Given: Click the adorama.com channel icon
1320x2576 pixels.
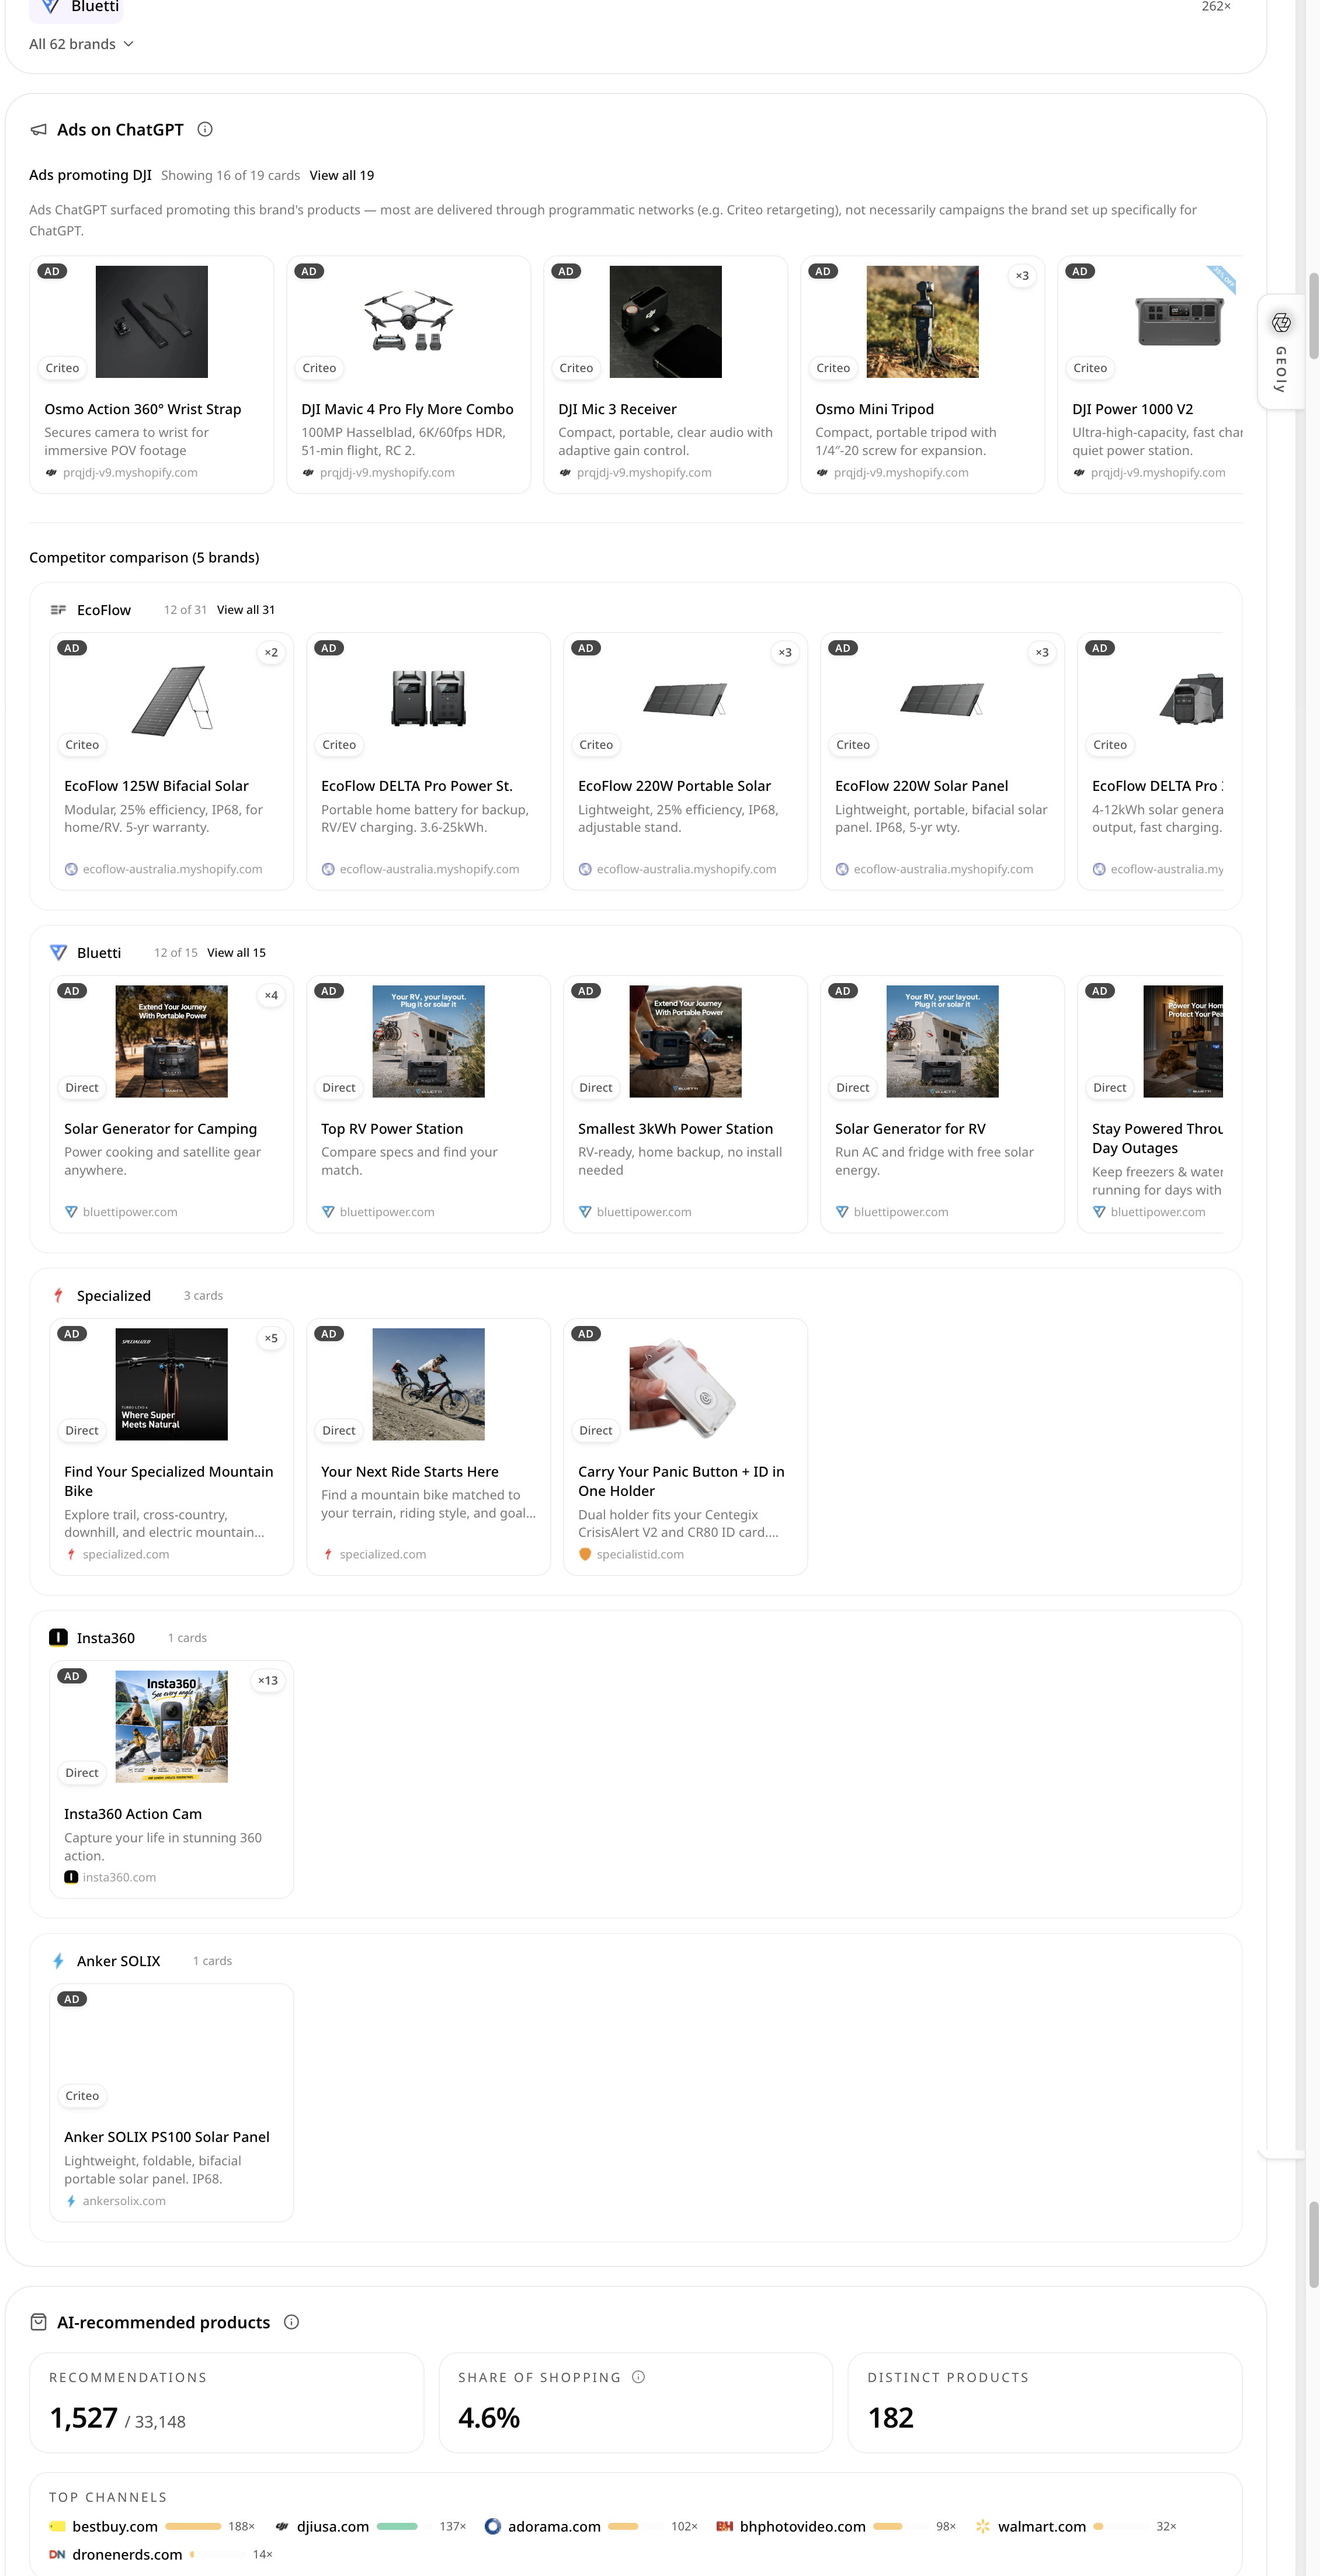Looking at the screenshot, I should pos(493,2527).
